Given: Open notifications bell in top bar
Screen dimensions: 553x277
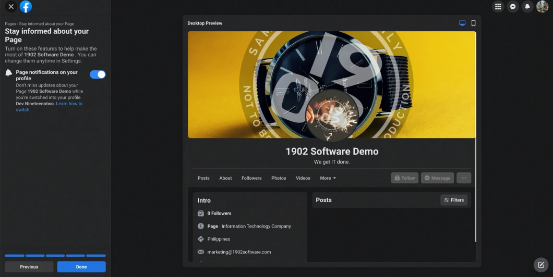Looking at the screenshot, I should tap(527, 6).
